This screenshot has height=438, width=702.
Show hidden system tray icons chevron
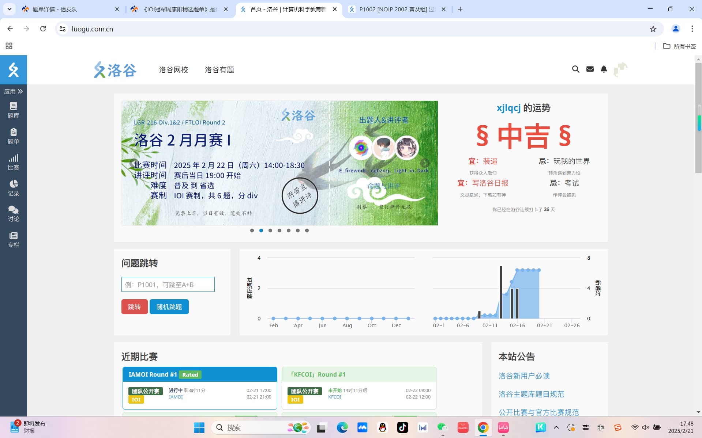click(556, 427)
